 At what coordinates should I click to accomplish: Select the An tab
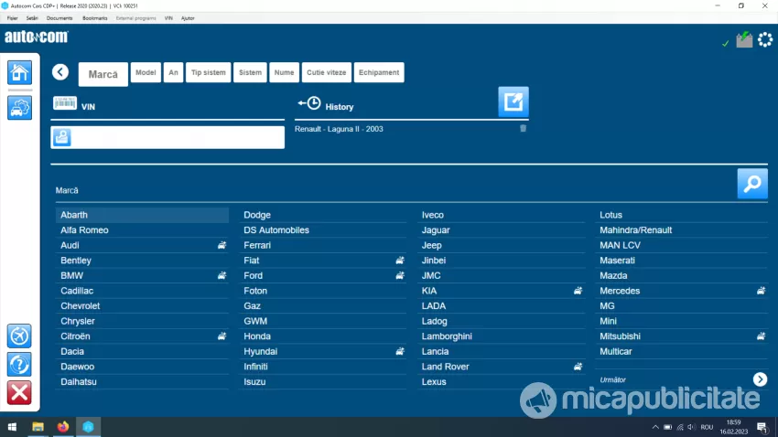[173, 72]
